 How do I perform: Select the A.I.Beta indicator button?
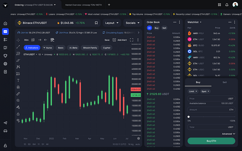73,48
